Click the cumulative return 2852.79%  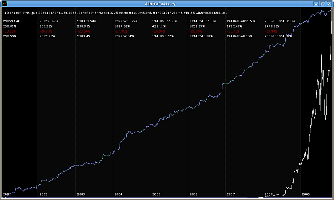click(47, 36)
